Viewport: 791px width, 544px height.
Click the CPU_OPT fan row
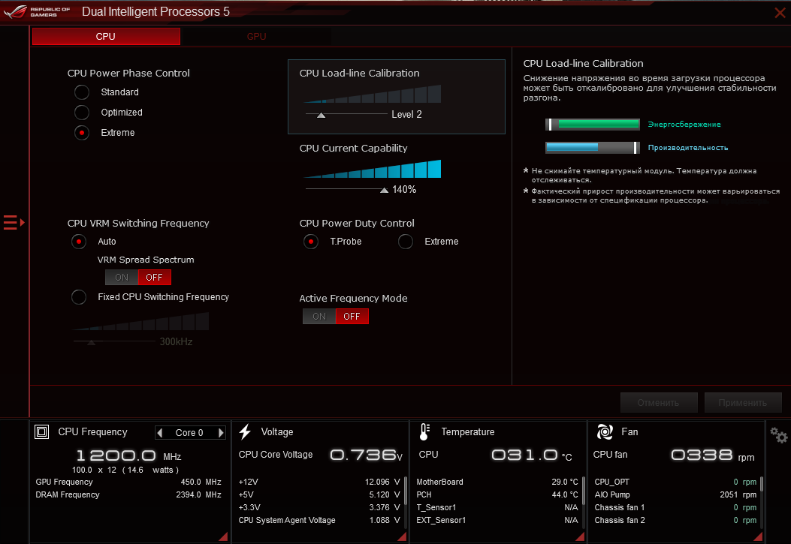(x=675, y=482)
